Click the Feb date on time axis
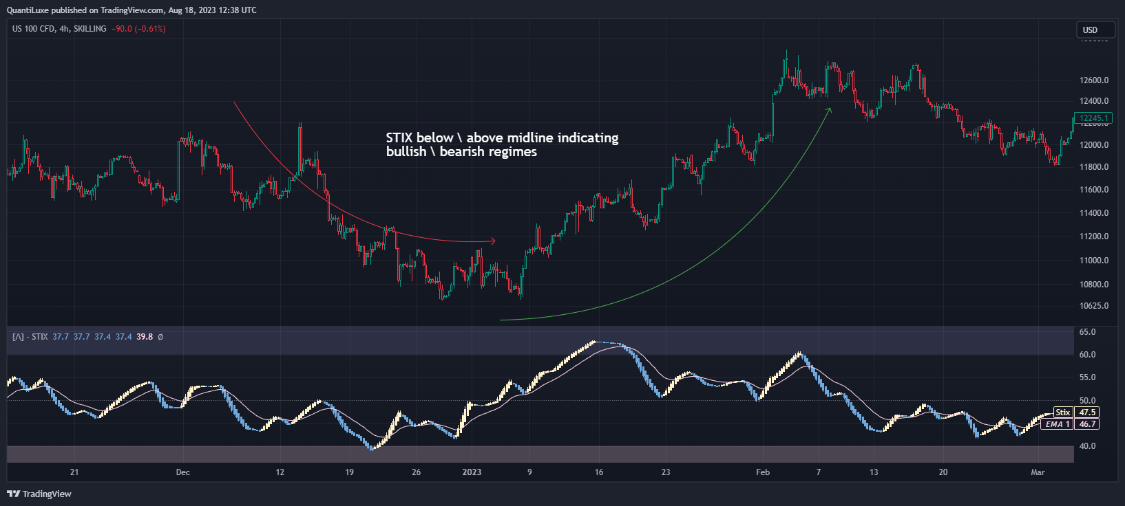 (x=763, y=472)
